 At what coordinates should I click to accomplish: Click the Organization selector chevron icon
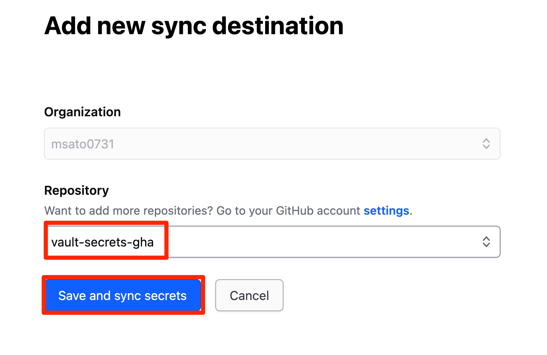(487, 144)
